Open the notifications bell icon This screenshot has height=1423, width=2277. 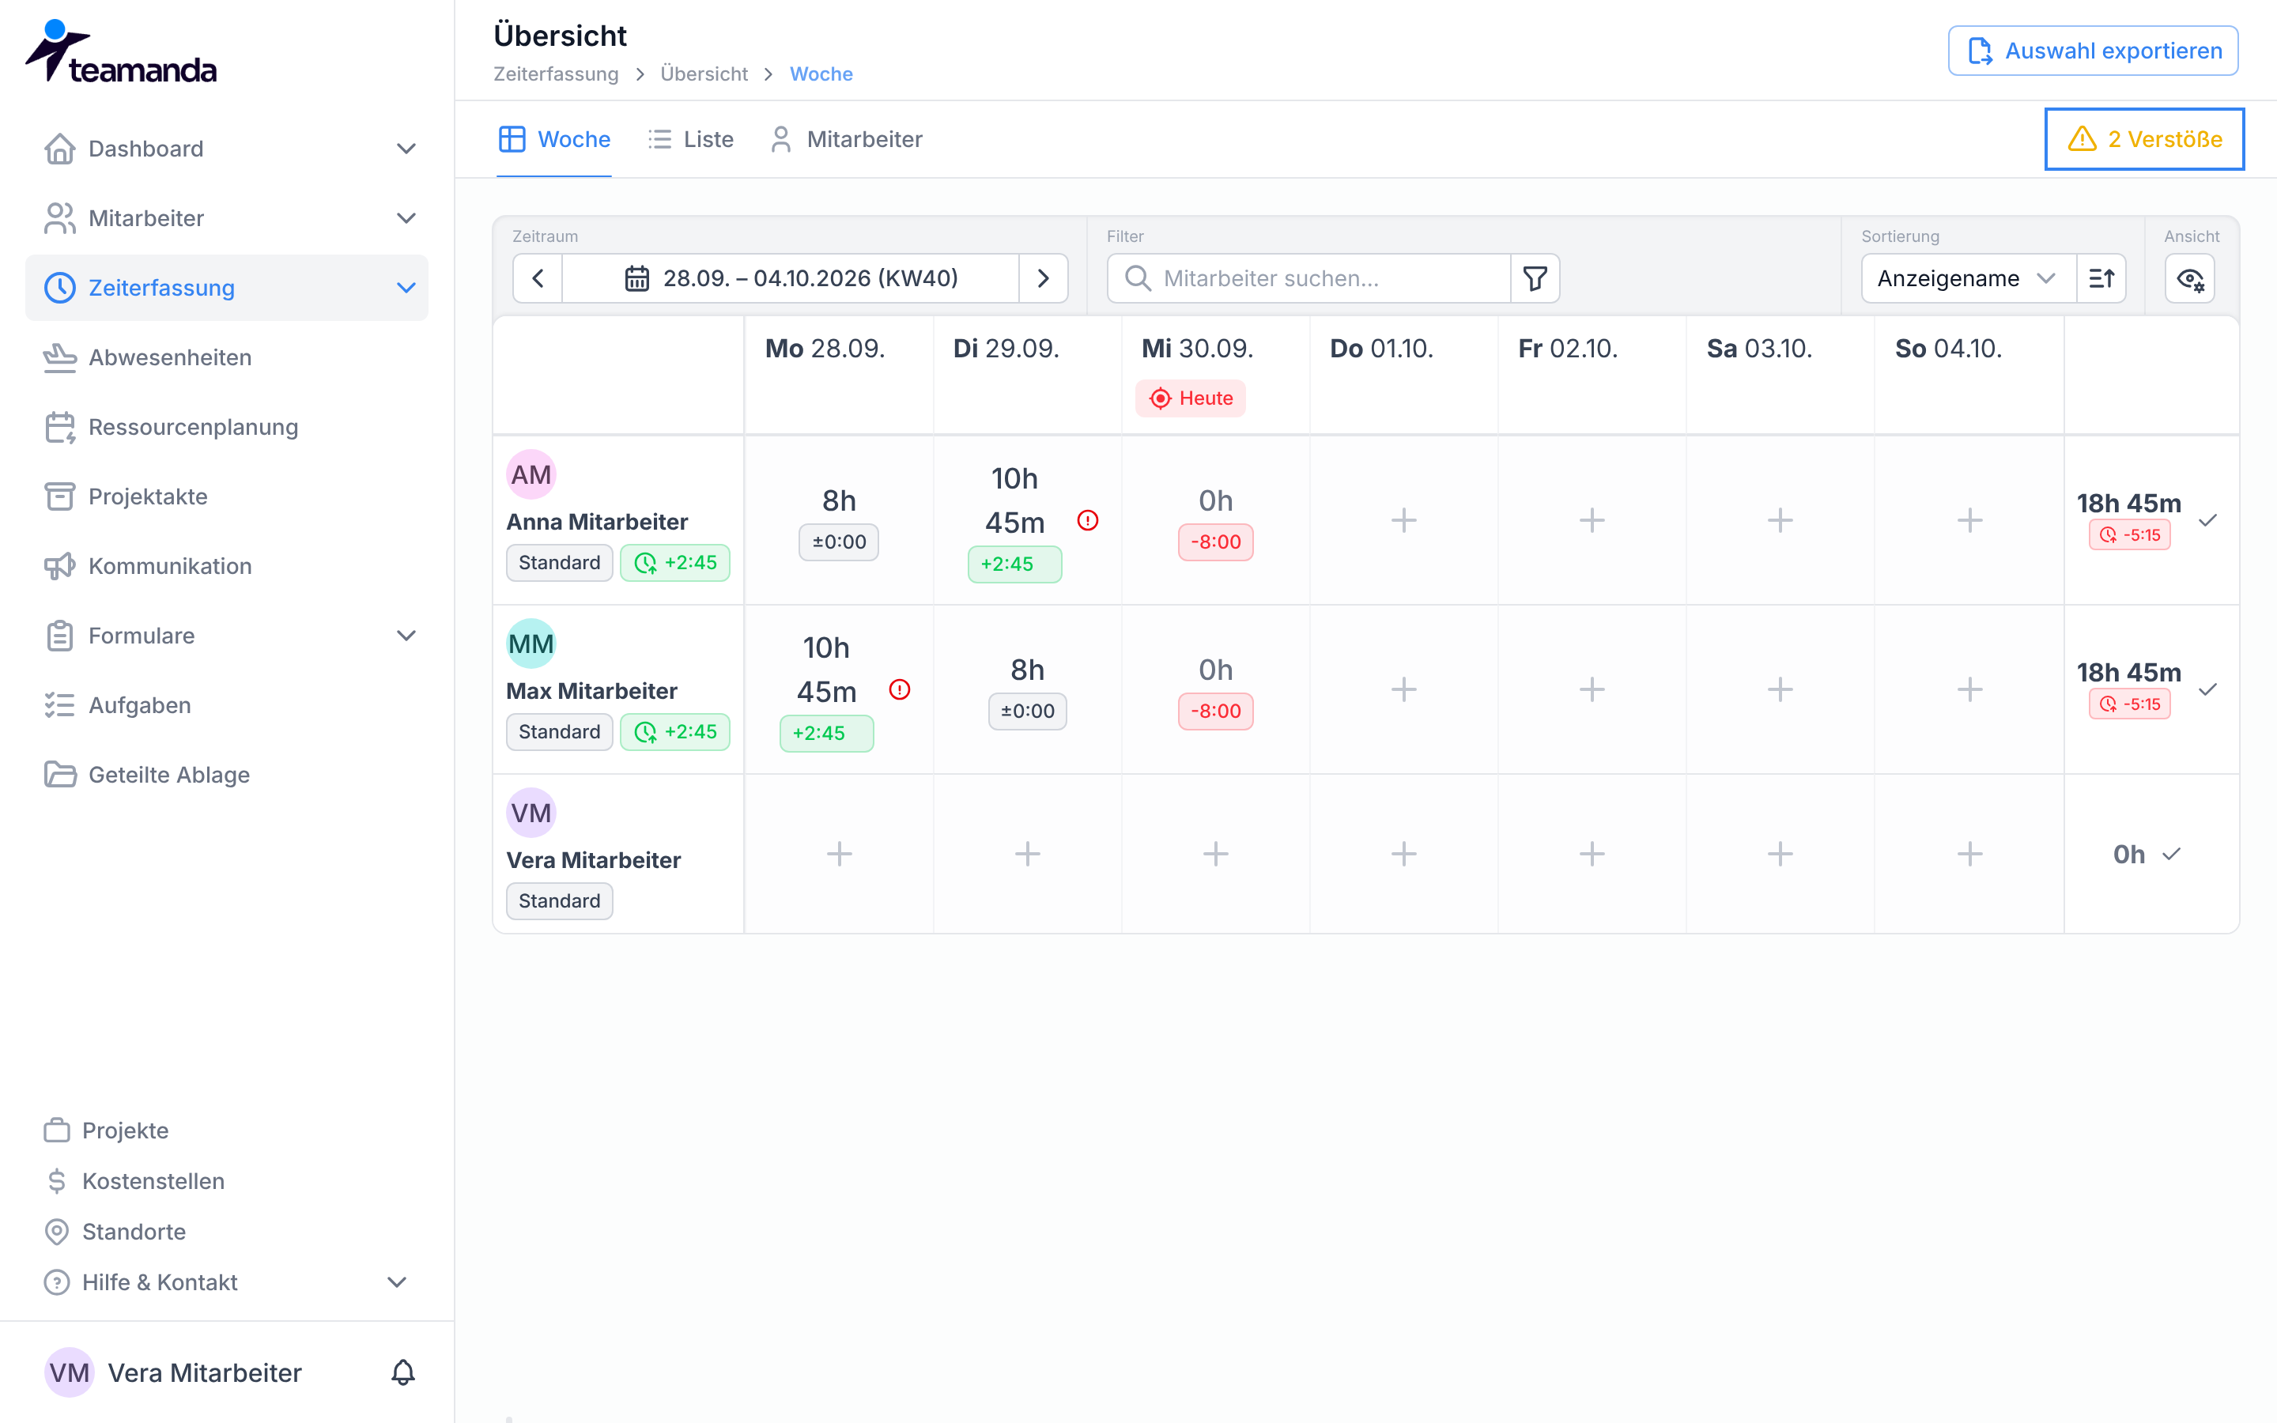(x=402, y=1372)
